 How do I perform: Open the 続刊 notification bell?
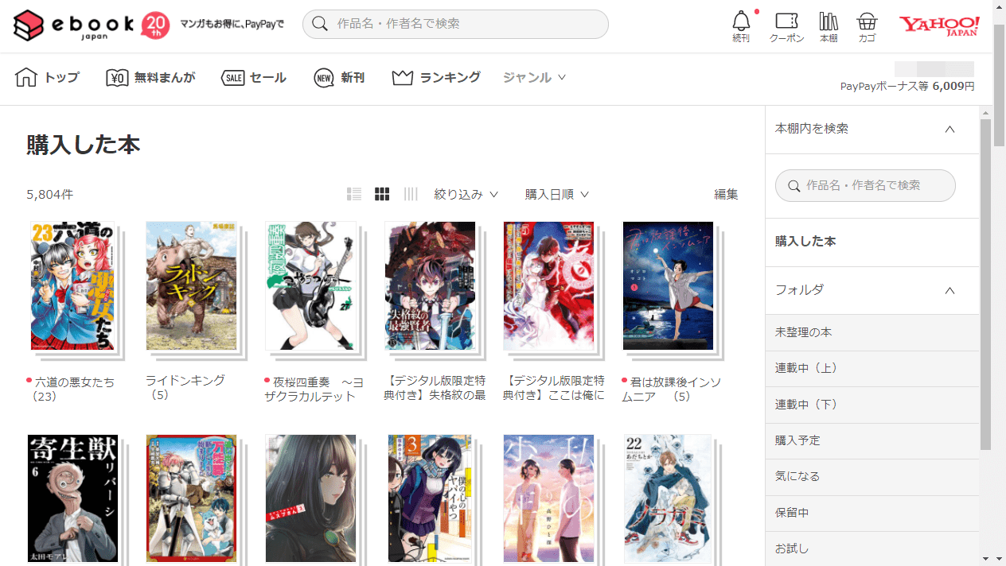(741, 26)
